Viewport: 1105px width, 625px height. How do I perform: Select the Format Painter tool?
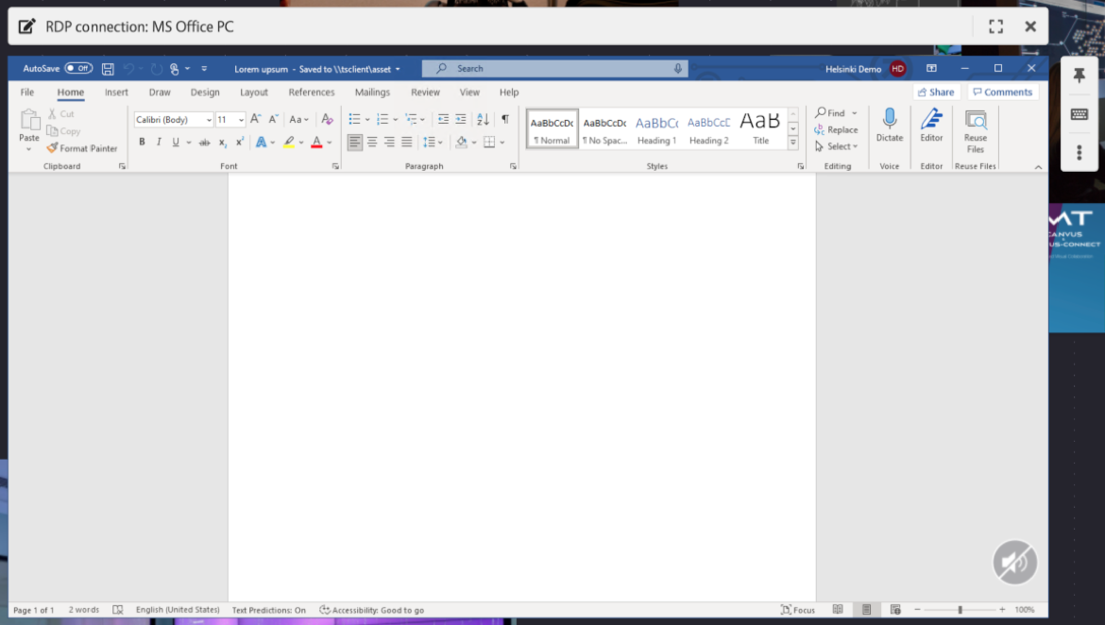tap(83, 148)
